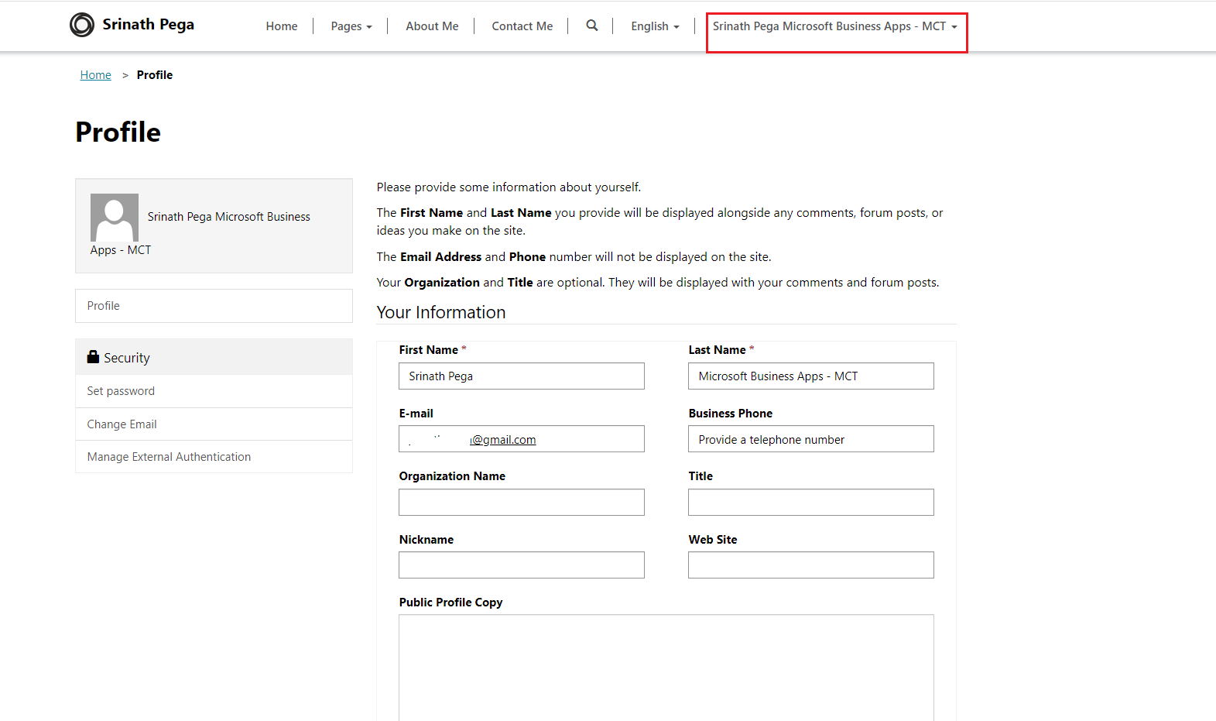Click the Home breadcrumb link
The height and width of the screenshot is (721, 1216).
point(96,75)
